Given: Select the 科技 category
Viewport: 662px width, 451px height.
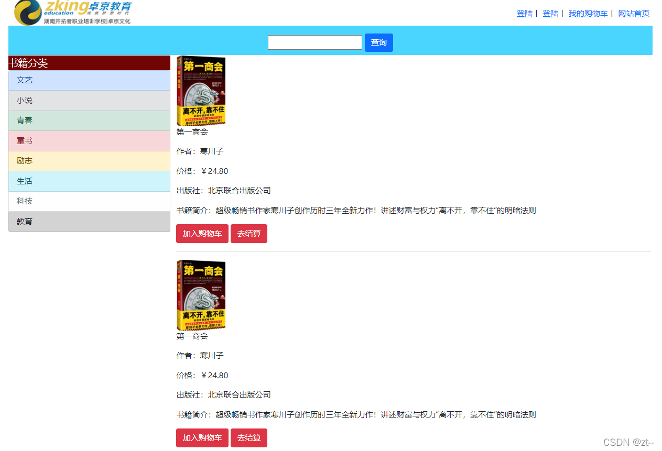Looking at the screenshot, I should 89,201.
